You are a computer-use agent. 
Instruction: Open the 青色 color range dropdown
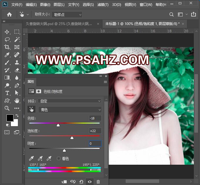point(70,110)
